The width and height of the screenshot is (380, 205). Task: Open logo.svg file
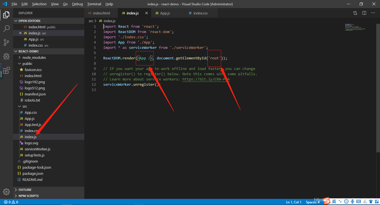coord(49,143)
